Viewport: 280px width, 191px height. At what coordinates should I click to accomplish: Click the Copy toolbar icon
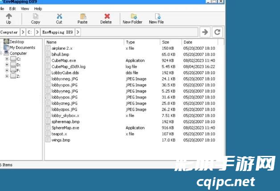[36, 16]
